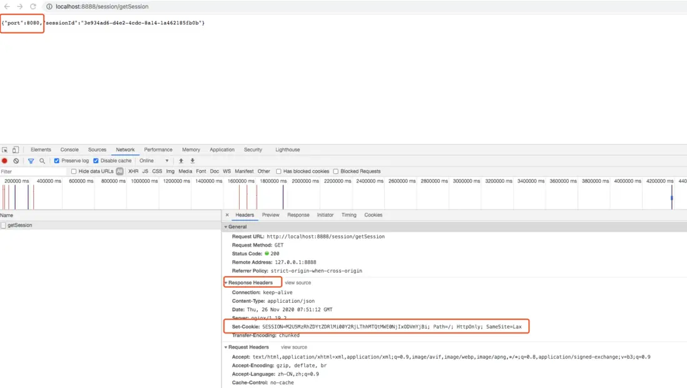Collapse the Request Headers section
687x388 pixels.
(x=226, y=347)
